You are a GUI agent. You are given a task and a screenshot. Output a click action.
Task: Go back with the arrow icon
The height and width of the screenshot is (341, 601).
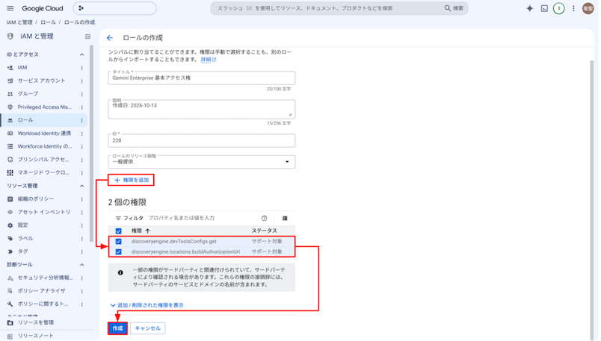tap(110, 37)
